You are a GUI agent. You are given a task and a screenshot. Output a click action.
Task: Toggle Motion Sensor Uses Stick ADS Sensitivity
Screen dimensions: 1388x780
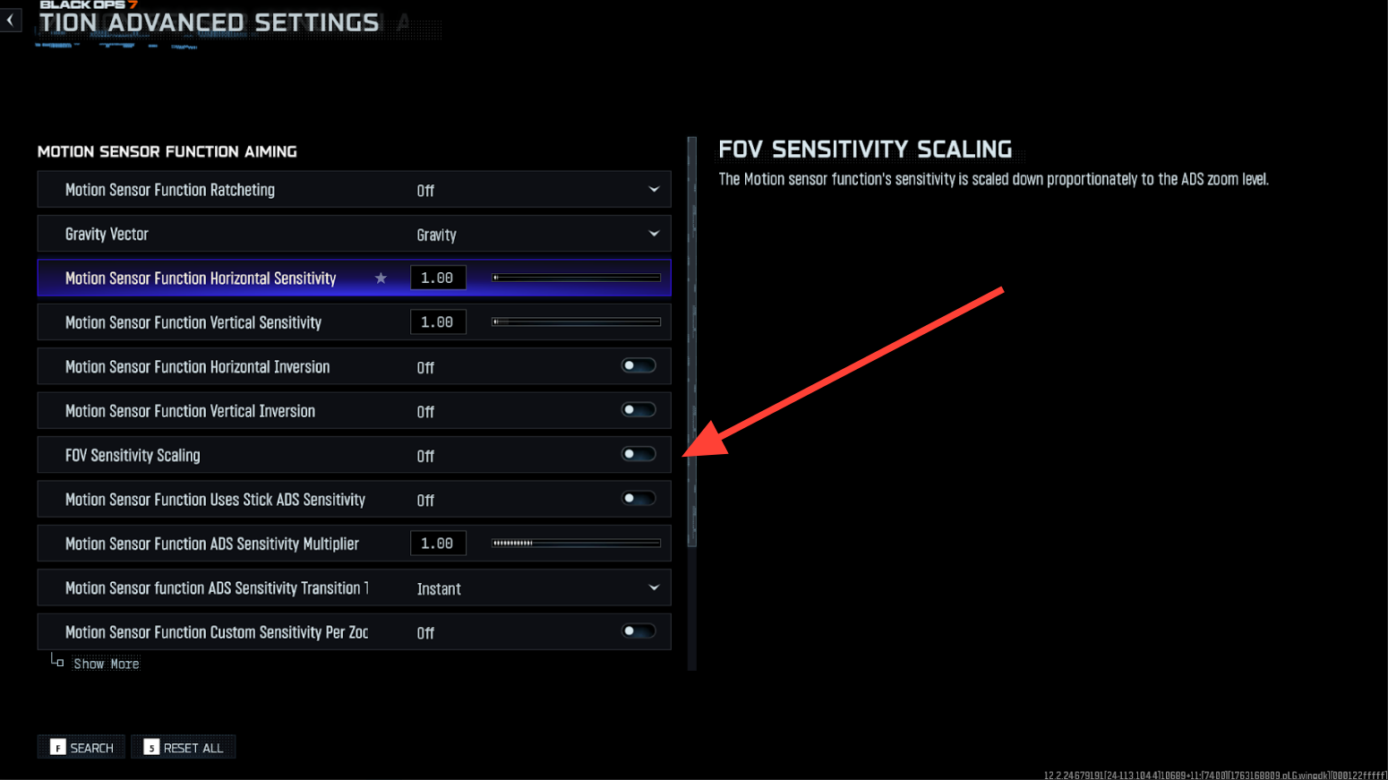(x=638, y=499)
